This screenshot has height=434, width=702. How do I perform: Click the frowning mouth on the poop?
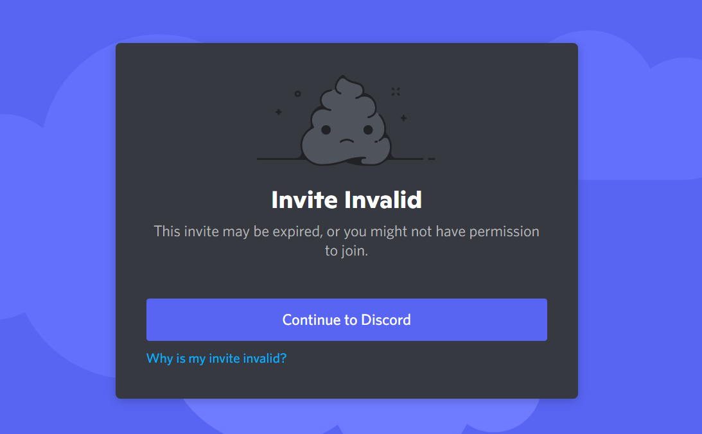[x=347, y=141]
